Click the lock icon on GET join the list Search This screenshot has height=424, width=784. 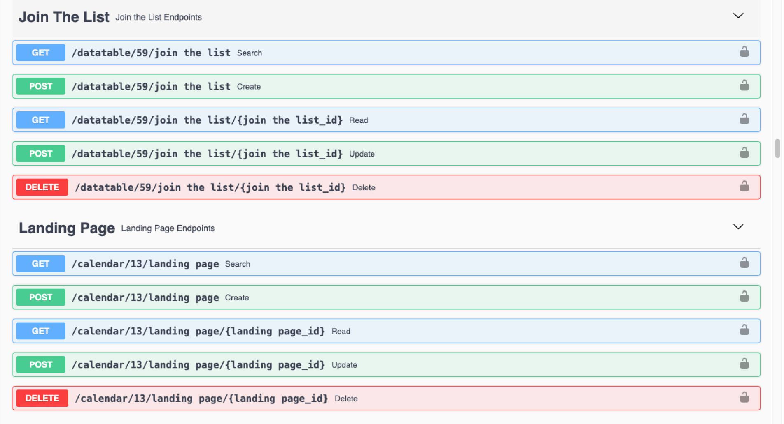point(744,52)
